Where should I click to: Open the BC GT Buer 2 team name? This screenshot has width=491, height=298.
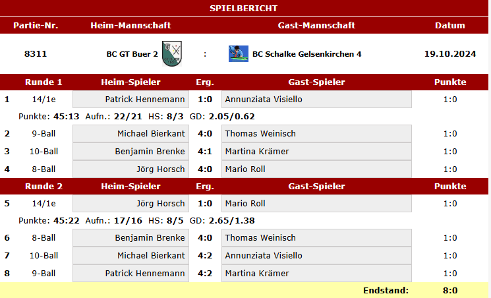(x=132, y=54)
